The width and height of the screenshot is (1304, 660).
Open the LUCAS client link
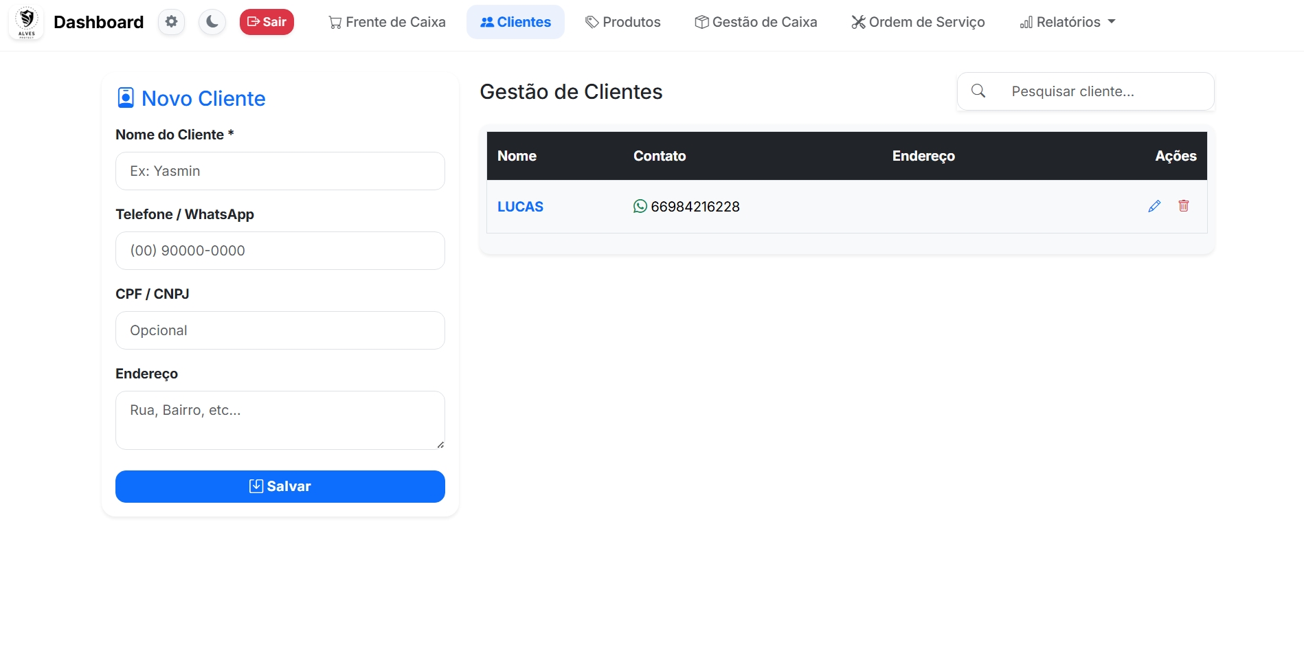pos(520,207)
